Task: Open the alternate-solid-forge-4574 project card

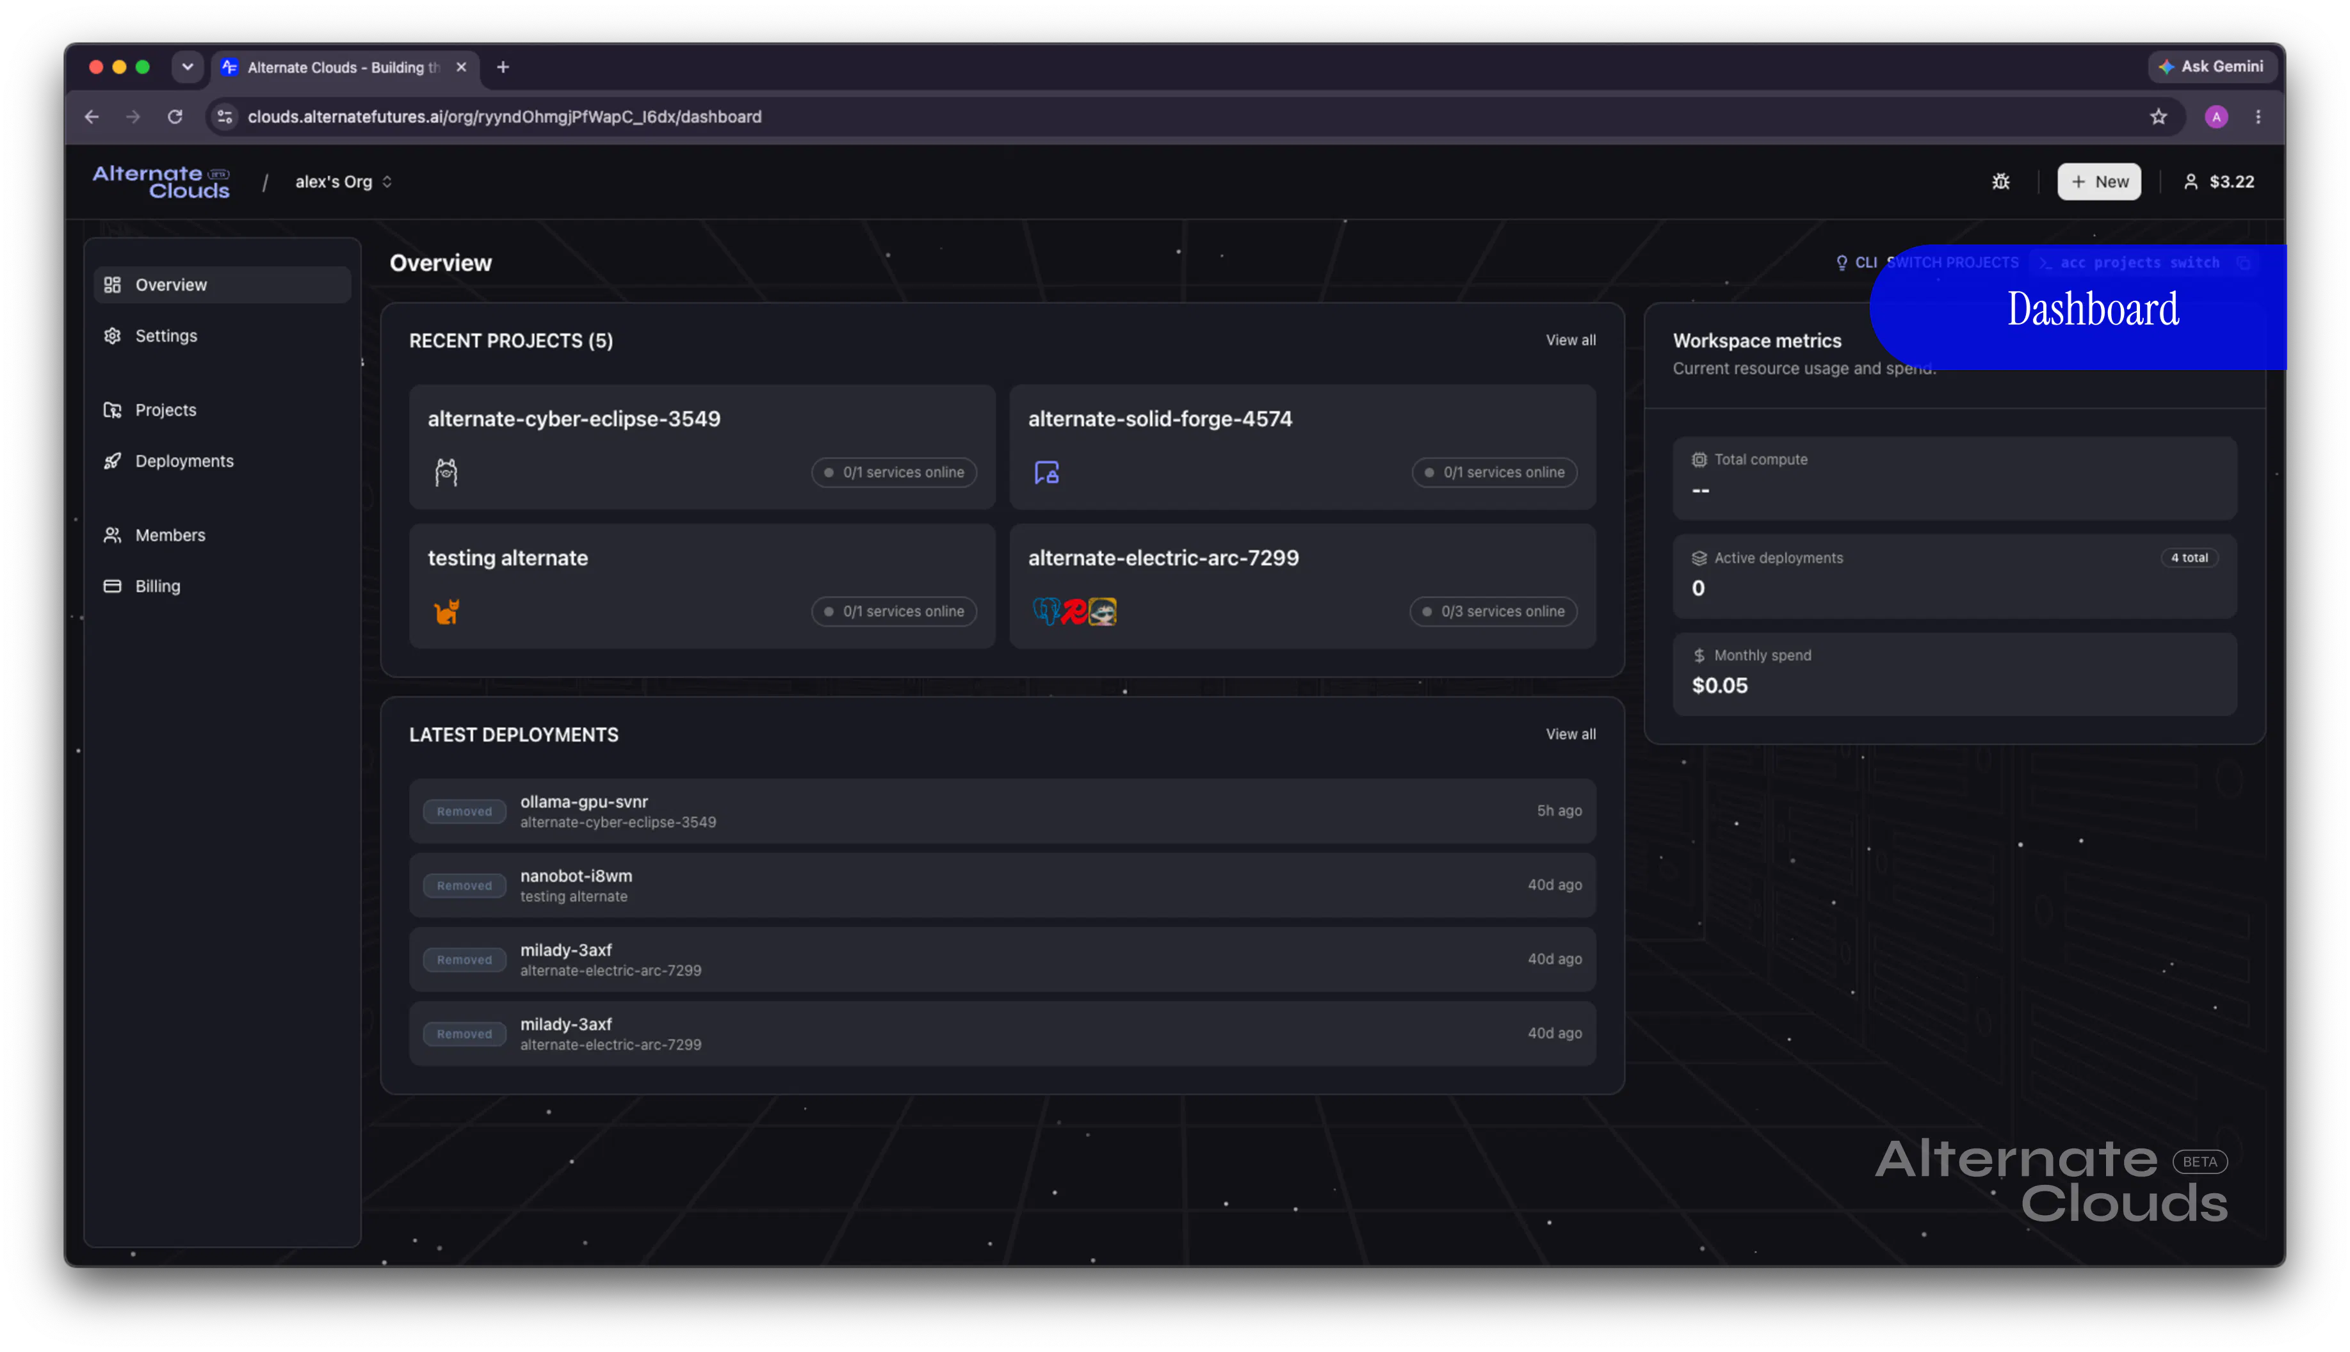Action: click(x=1302, y=447)
